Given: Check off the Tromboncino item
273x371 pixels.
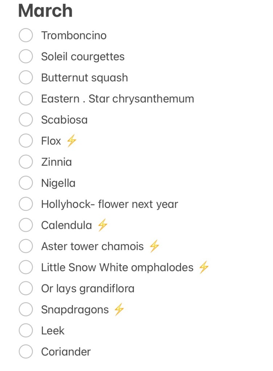Looking at the screenshot, I should click(26, 36).
